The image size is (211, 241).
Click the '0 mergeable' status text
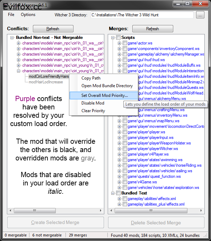(16, 235)
